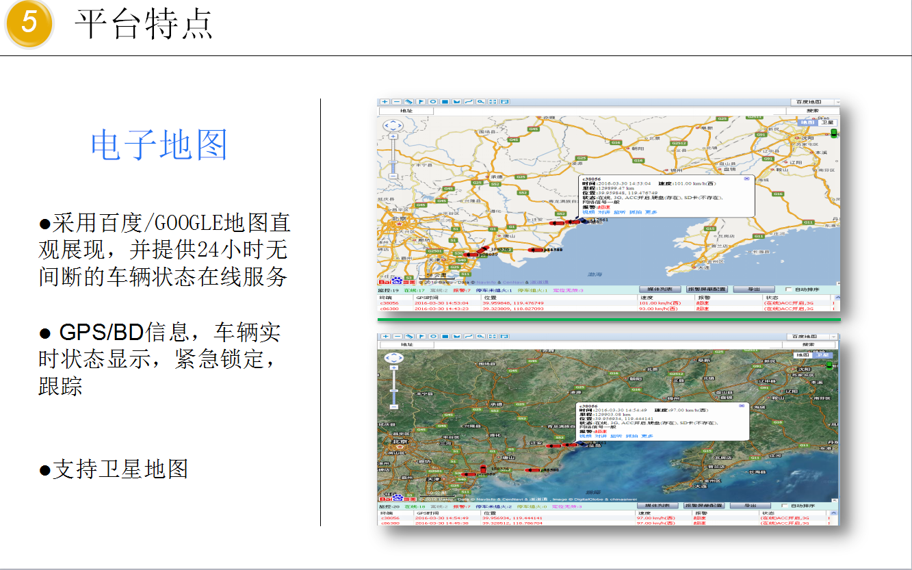Click the plus button of lower satellite zoom slider
Screen dimensions: 912x570
coord(393,367)
